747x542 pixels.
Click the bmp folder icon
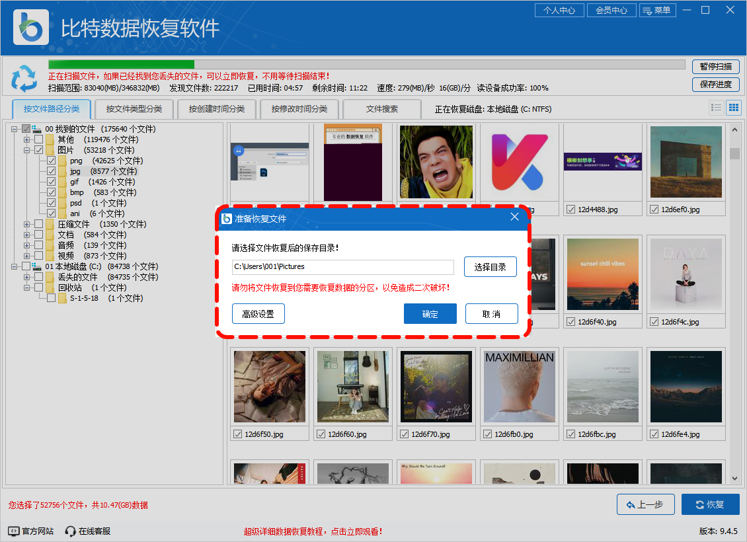(x=62, y=192)
